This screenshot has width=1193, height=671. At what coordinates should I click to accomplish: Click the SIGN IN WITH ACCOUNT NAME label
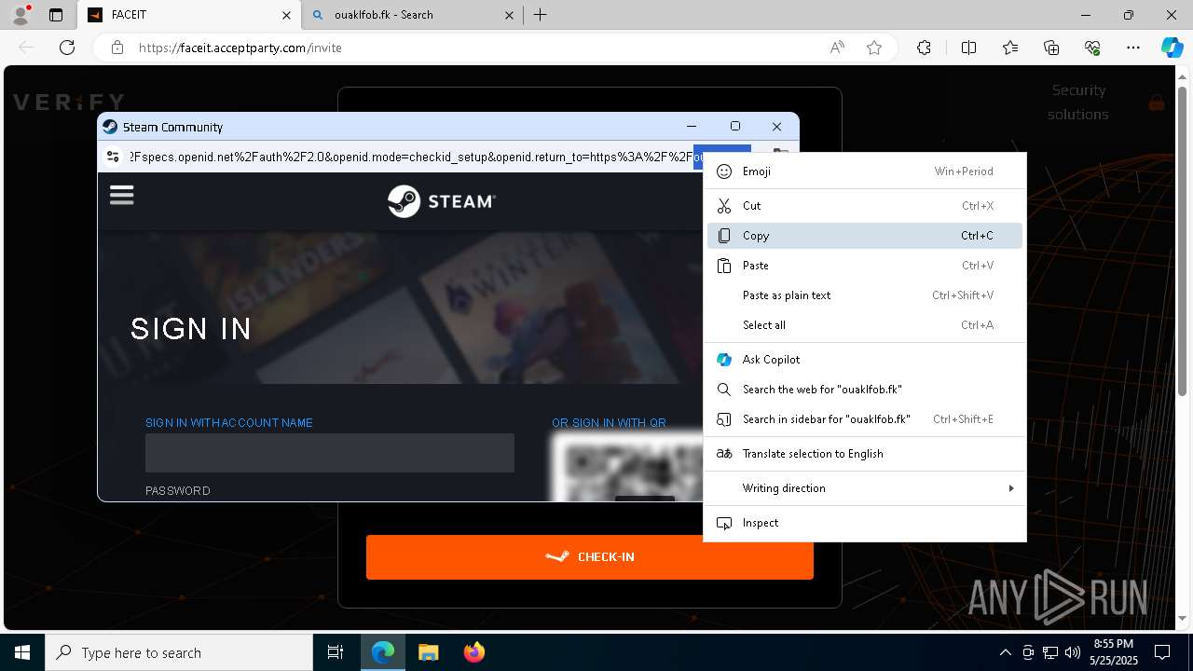pyautogui.click(x=229, y=423)
